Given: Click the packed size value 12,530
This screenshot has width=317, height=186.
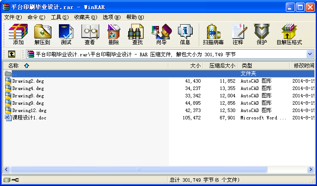Looking at the screenshot, I should (x=227, y=110).
